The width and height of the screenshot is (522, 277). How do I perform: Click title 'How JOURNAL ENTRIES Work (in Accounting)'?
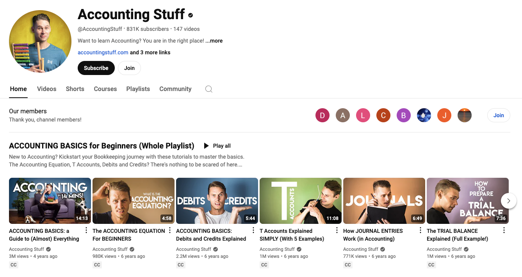point(373,235)
